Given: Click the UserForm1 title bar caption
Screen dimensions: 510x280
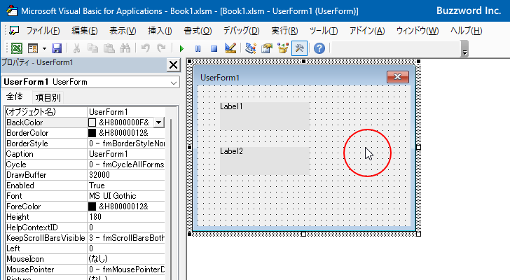Looking at the screenshot, I should (x=220, y=78).
